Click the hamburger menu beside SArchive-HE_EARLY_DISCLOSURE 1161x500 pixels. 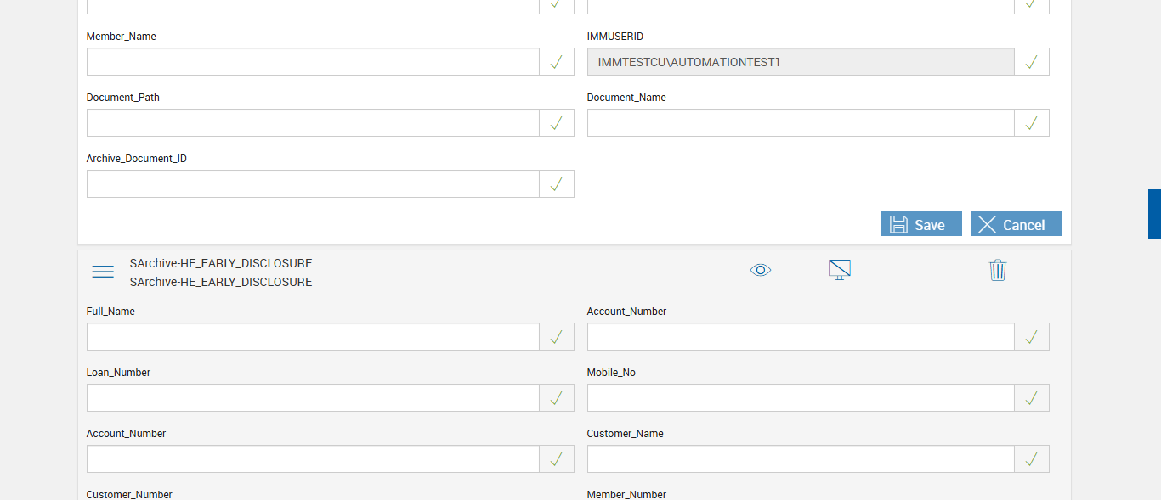[103, 272]
